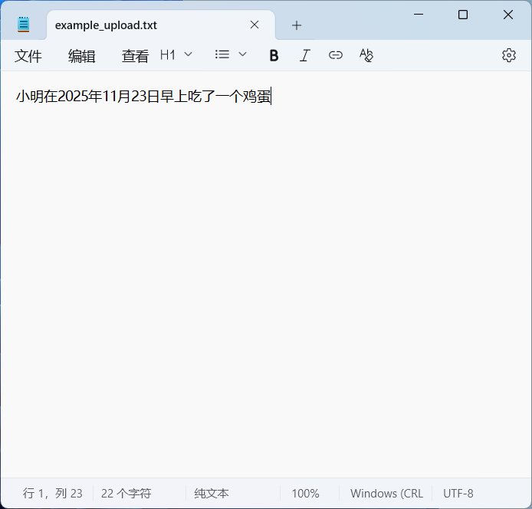The image size is (532, 509).
Task: Click the 行 1, 列 23 position indicator
Action: [x=53, y=494]
